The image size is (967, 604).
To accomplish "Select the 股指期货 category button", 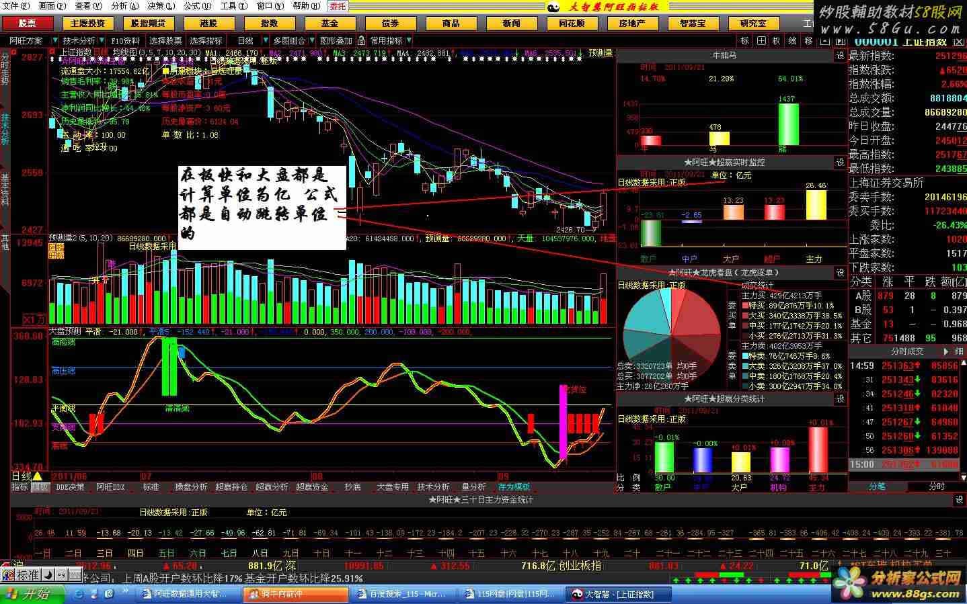I will tap(149, 23).
